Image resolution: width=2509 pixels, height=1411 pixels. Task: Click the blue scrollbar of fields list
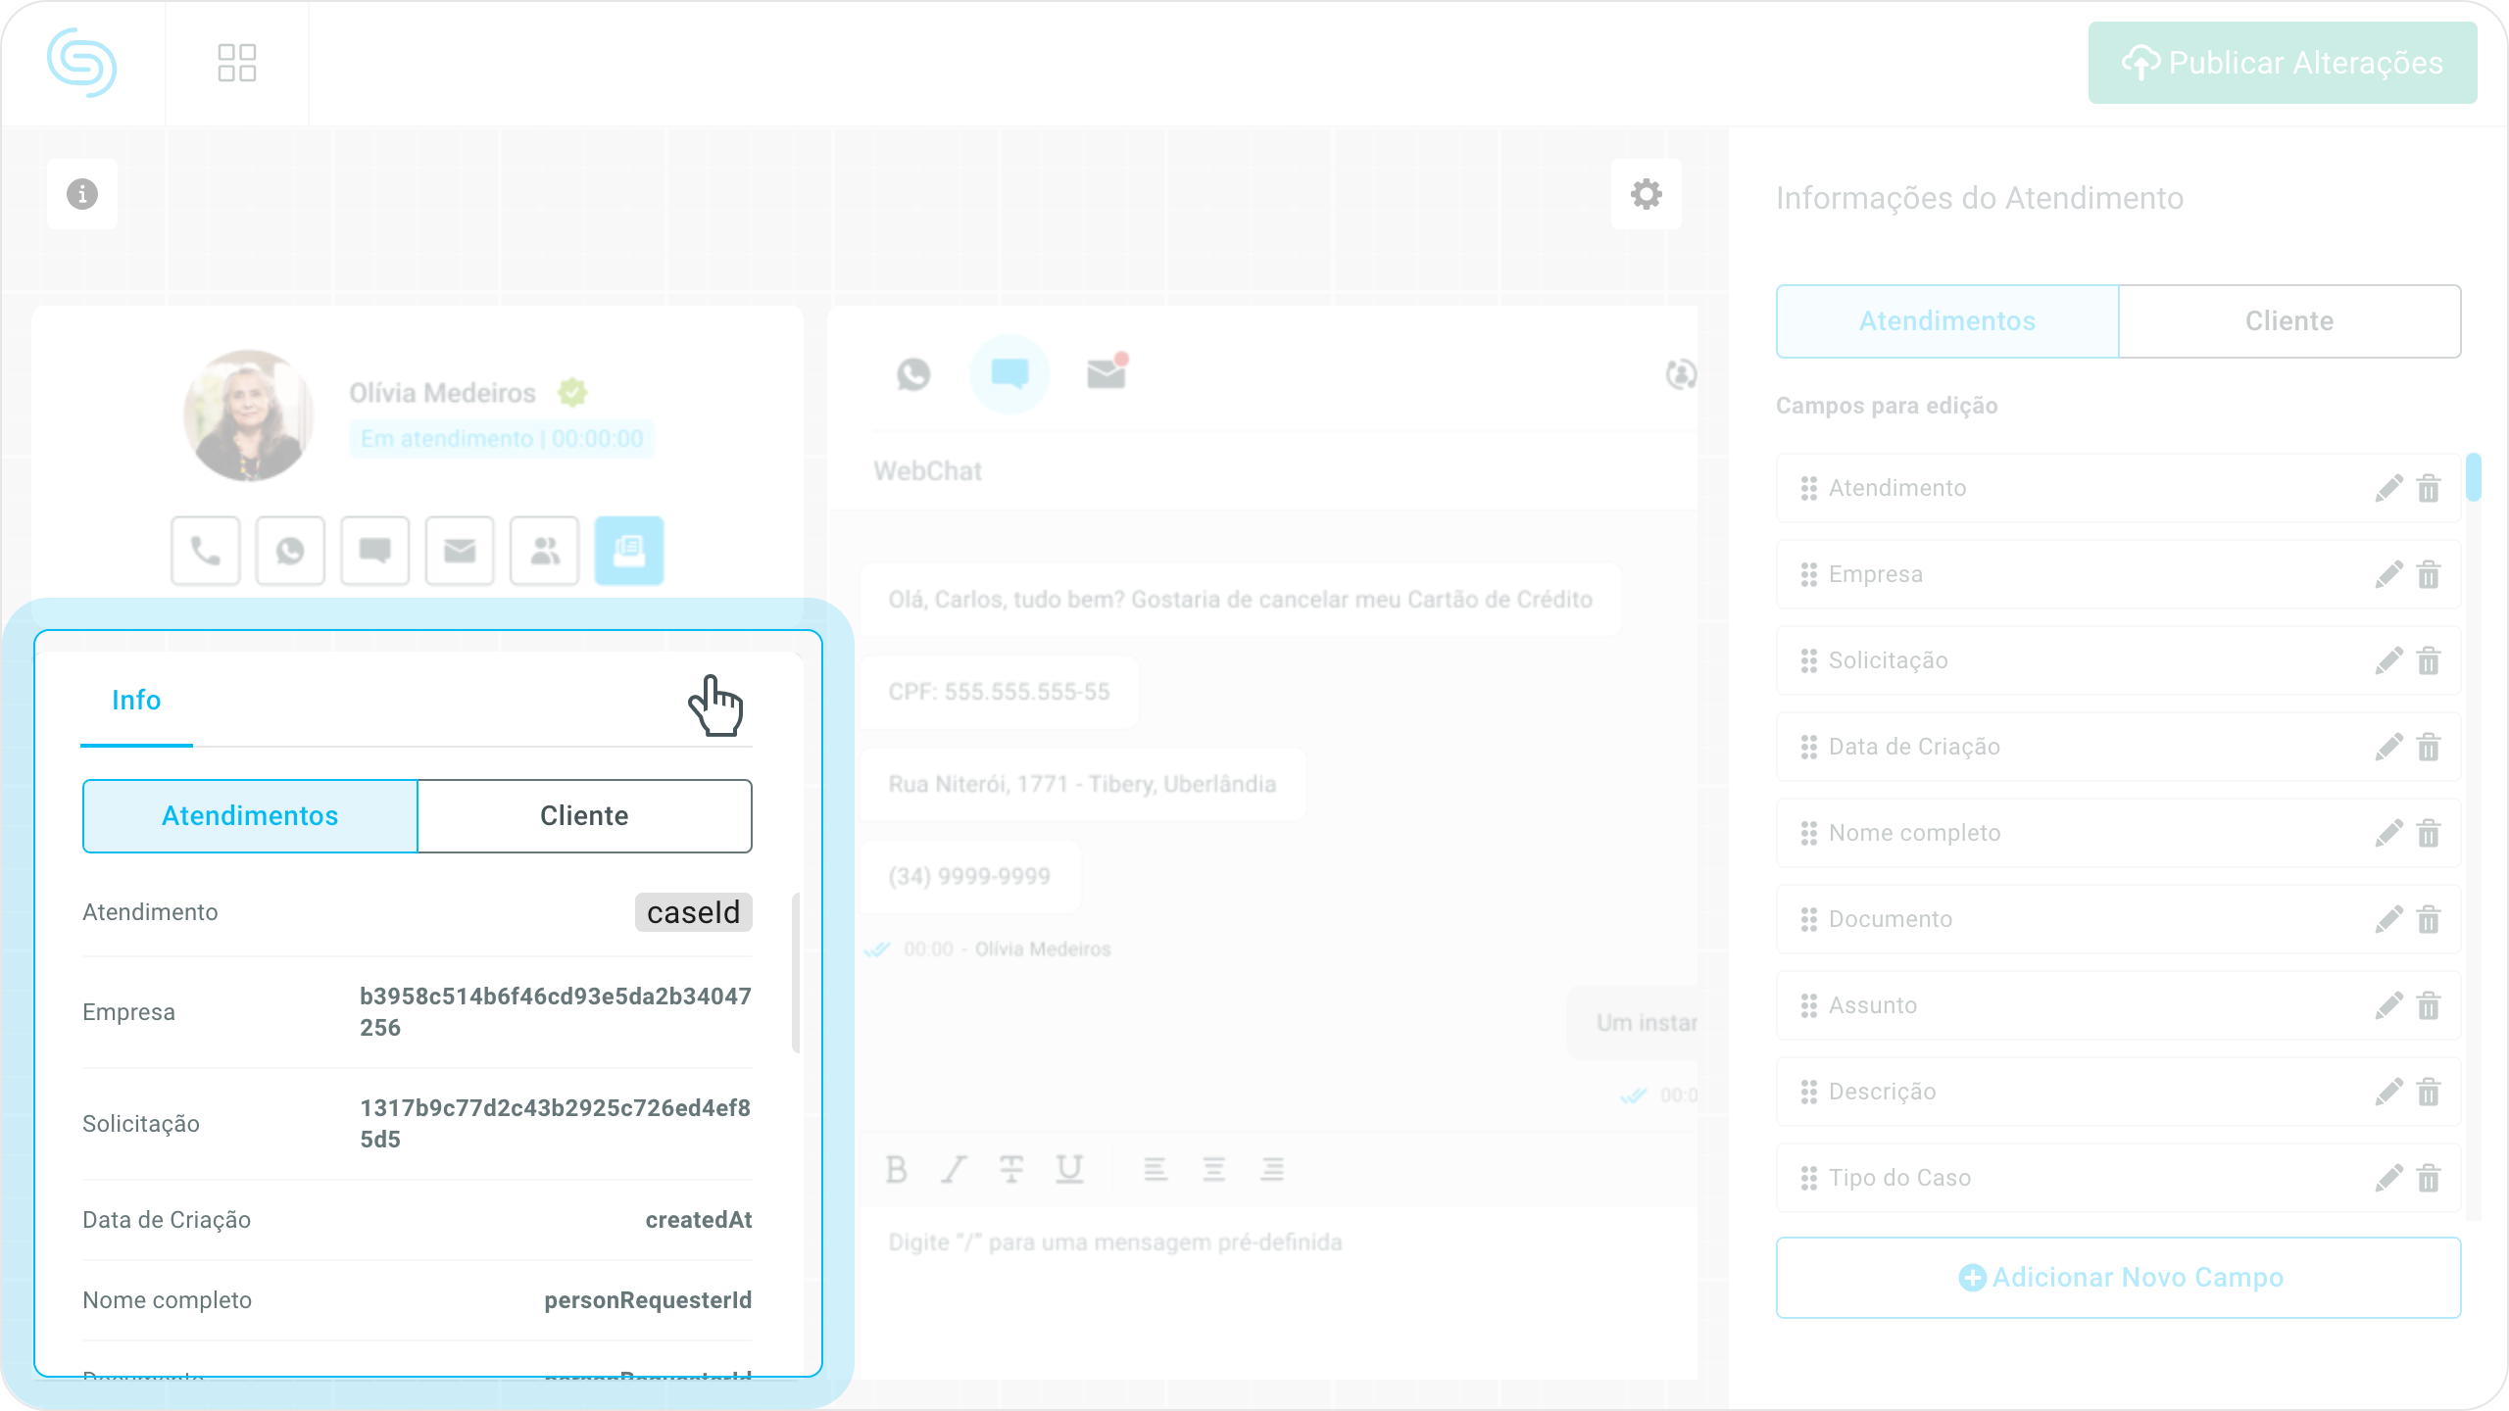pyautogui.click(x=2474, y=478)
